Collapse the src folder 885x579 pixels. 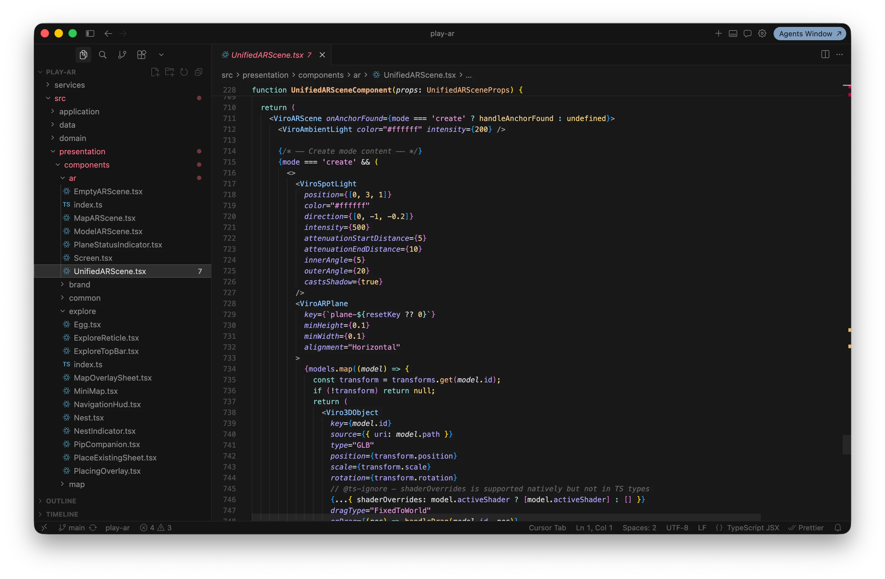(123, 98)
